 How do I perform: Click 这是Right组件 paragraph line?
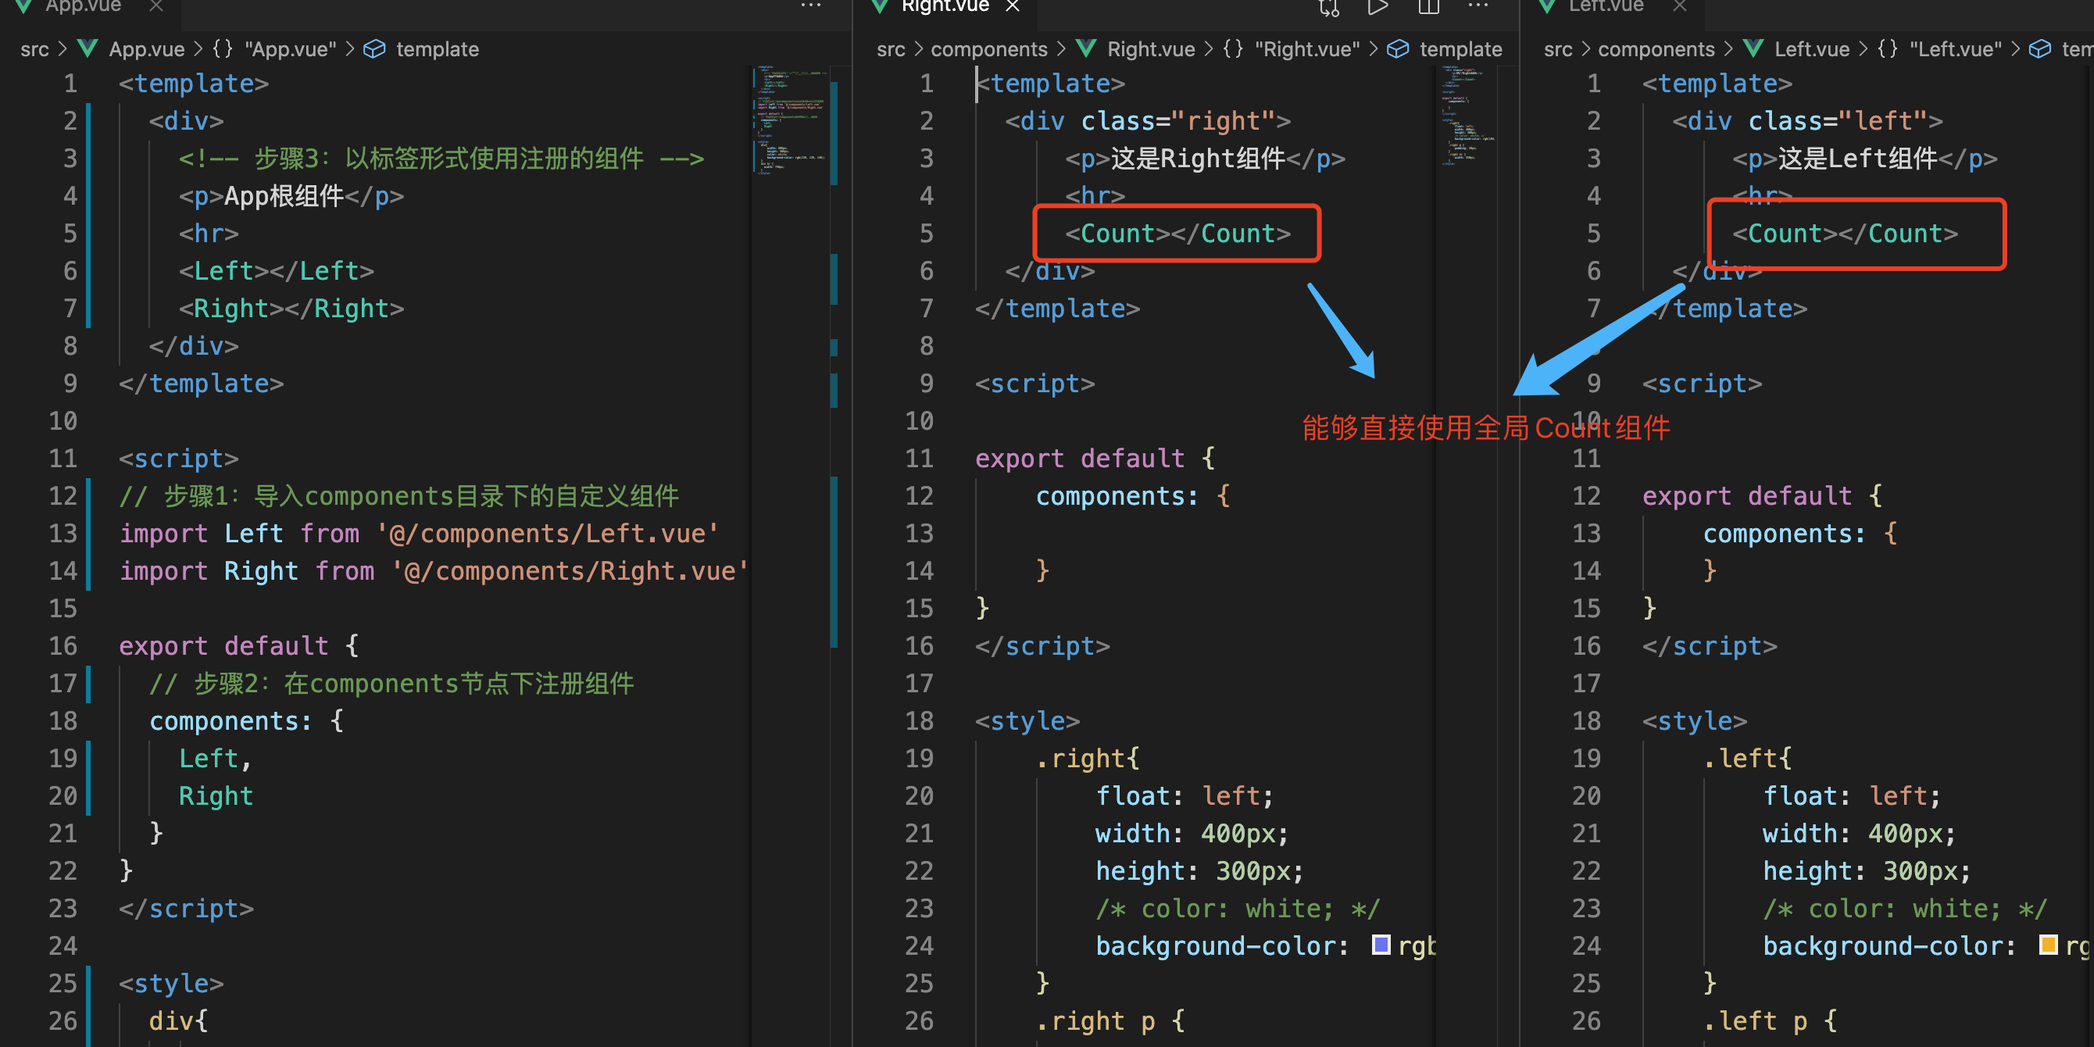coord(1205,159)
